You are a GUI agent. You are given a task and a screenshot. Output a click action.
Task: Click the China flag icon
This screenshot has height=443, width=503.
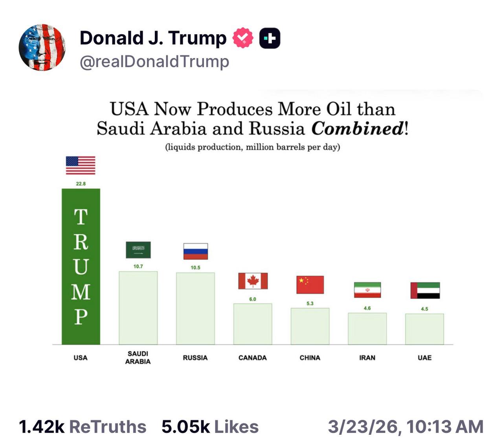pos(310,285)
